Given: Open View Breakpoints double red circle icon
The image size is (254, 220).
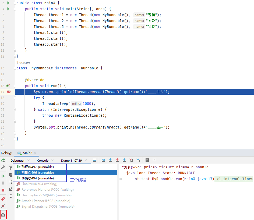Looking at the screenshot, I should click(3, 199).
